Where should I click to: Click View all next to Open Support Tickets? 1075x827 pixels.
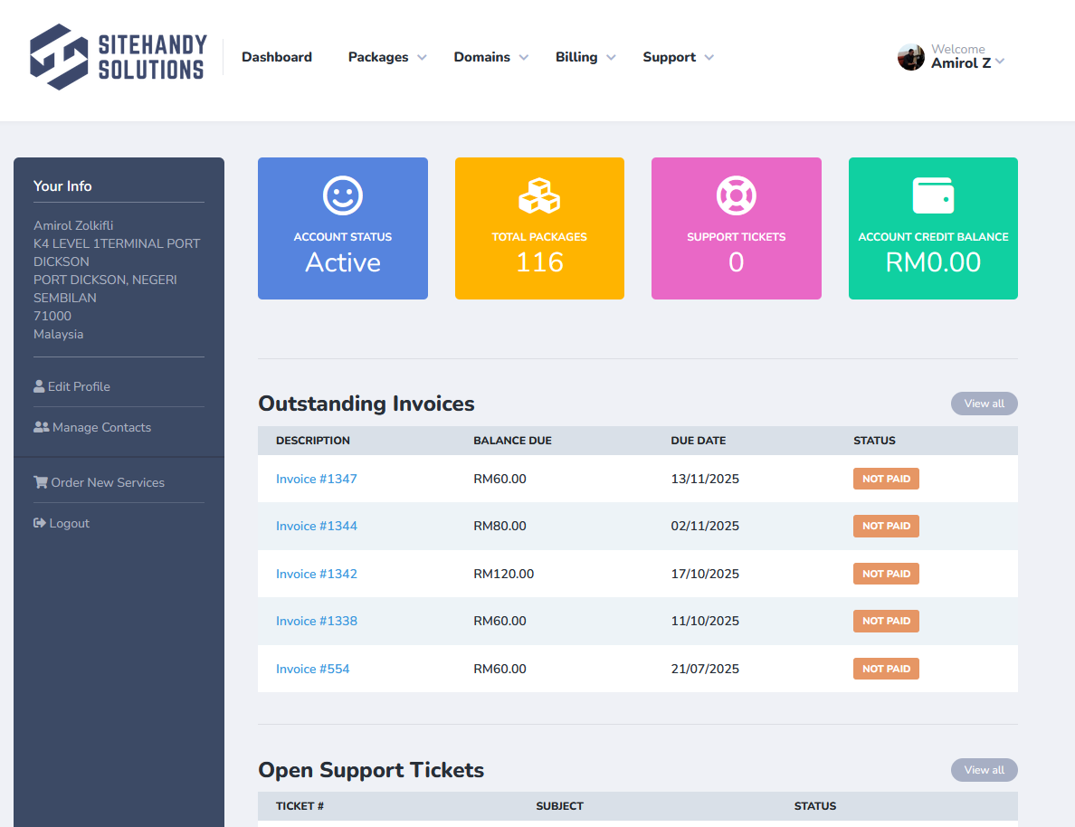[984, 770]
